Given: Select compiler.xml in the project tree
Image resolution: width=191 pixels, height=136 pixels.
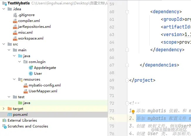Looking at the screenshot, I should pyautogui.click(x=29, y=21).
